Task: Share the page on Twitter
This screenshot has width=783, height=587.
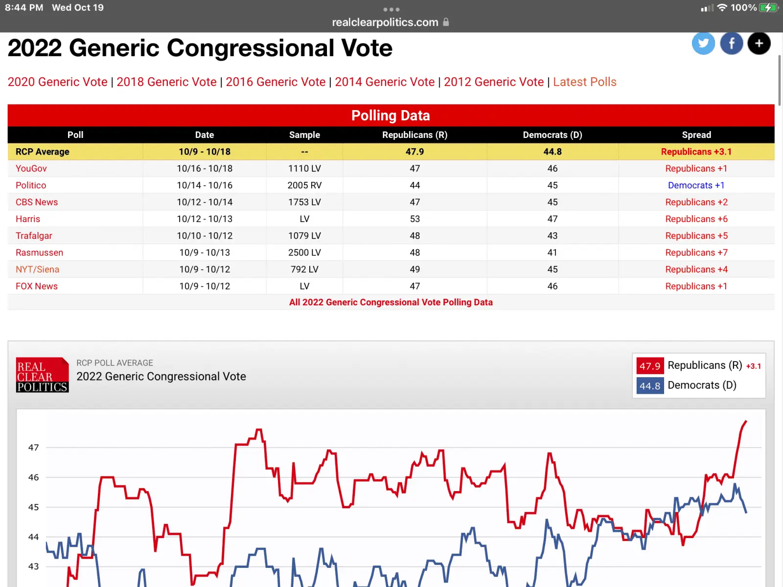Action: click(703, 44)
